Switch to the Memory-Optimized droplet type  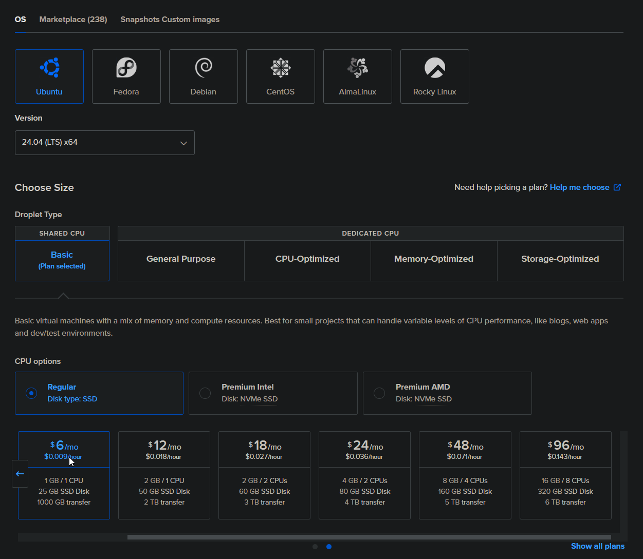click(433, 259)
